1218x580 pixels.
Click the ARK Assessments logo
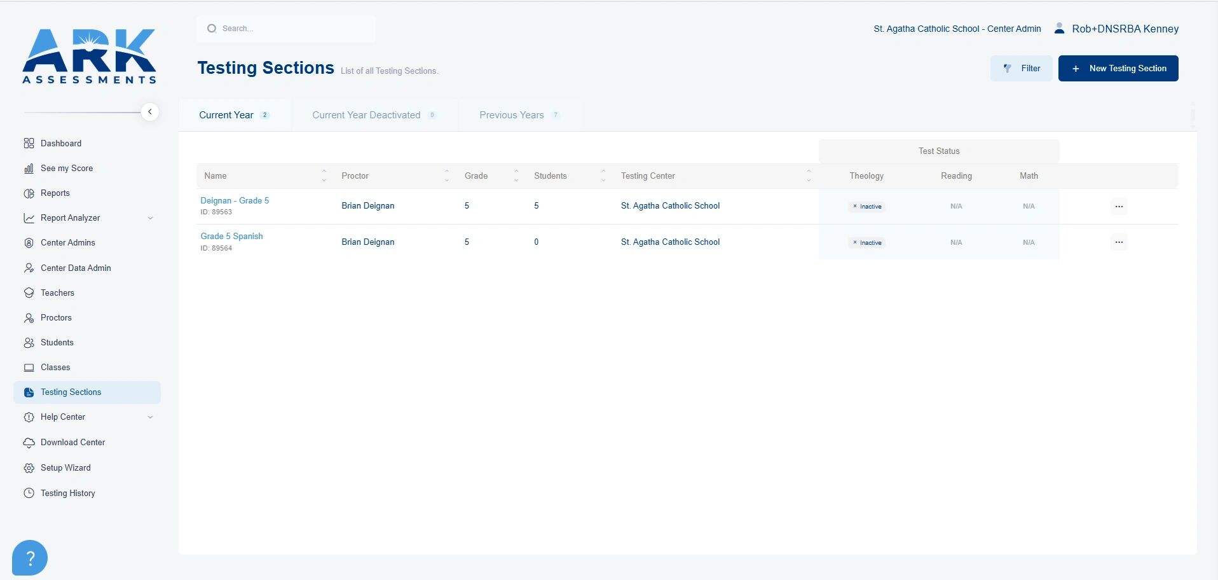point(89,57)
